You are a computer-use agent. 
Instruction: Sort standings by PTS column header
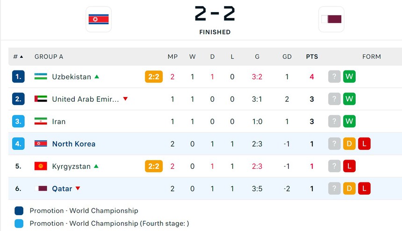pyautogui.click(x=312, y=56)
